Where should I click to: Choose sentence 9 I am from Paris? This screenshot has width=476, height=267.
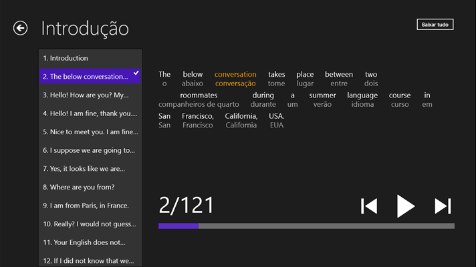(90, 206)
